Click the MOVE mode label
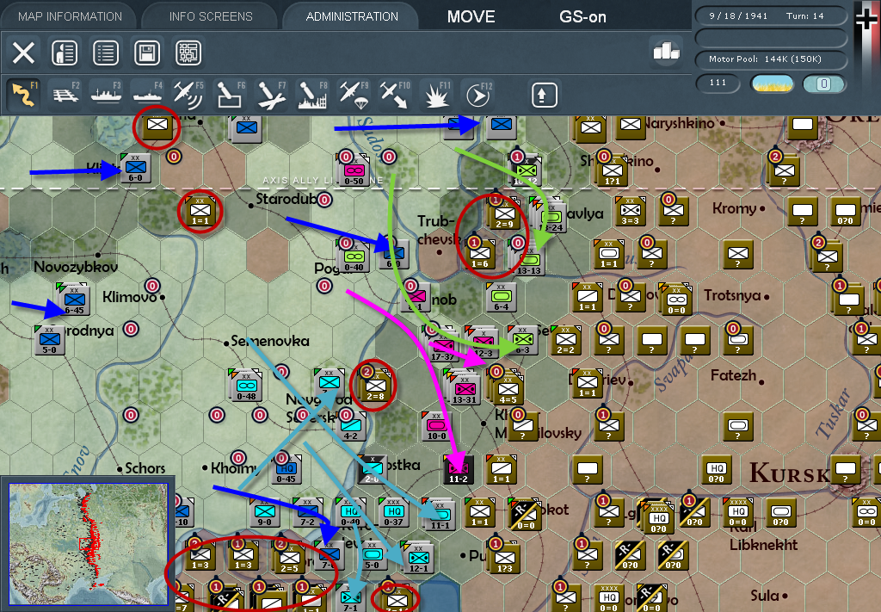The height and width of the screenshot is (612, 881). 471,17
